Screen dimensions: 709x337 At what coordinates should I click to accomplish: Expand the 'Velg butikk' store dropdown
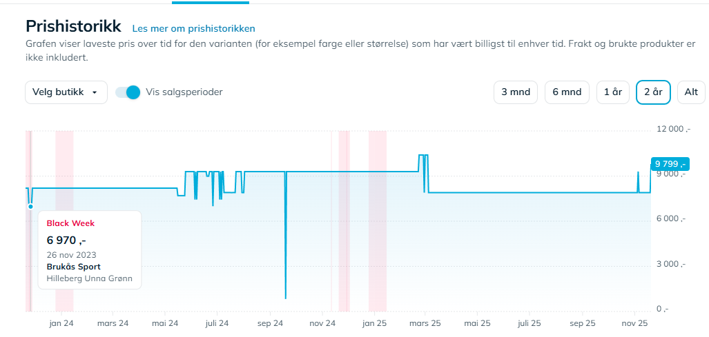(66, 92)
